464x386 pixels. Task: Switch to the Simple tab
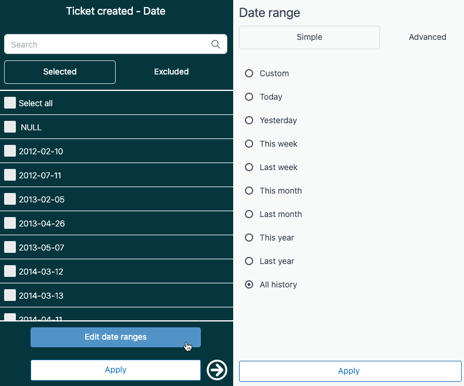coord(310,37)
